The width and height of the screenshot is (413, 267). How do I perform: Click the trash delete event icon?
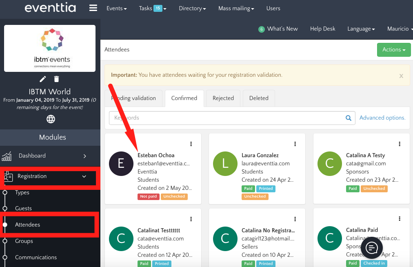click(x=57, y=79)
